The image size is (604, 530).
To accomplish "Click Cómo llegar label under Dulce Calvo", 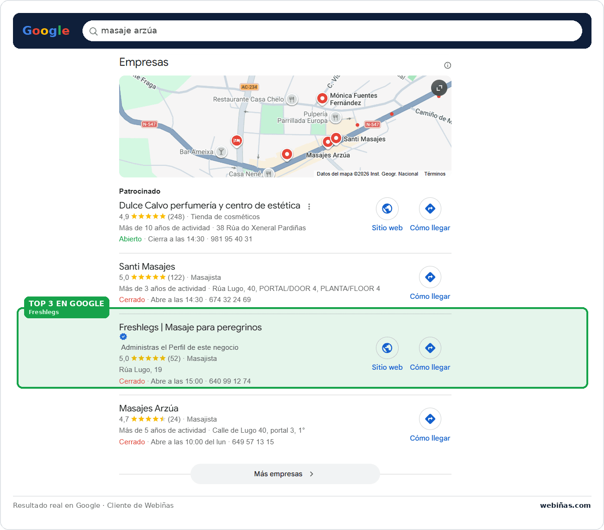I will (x=430, y=228).
